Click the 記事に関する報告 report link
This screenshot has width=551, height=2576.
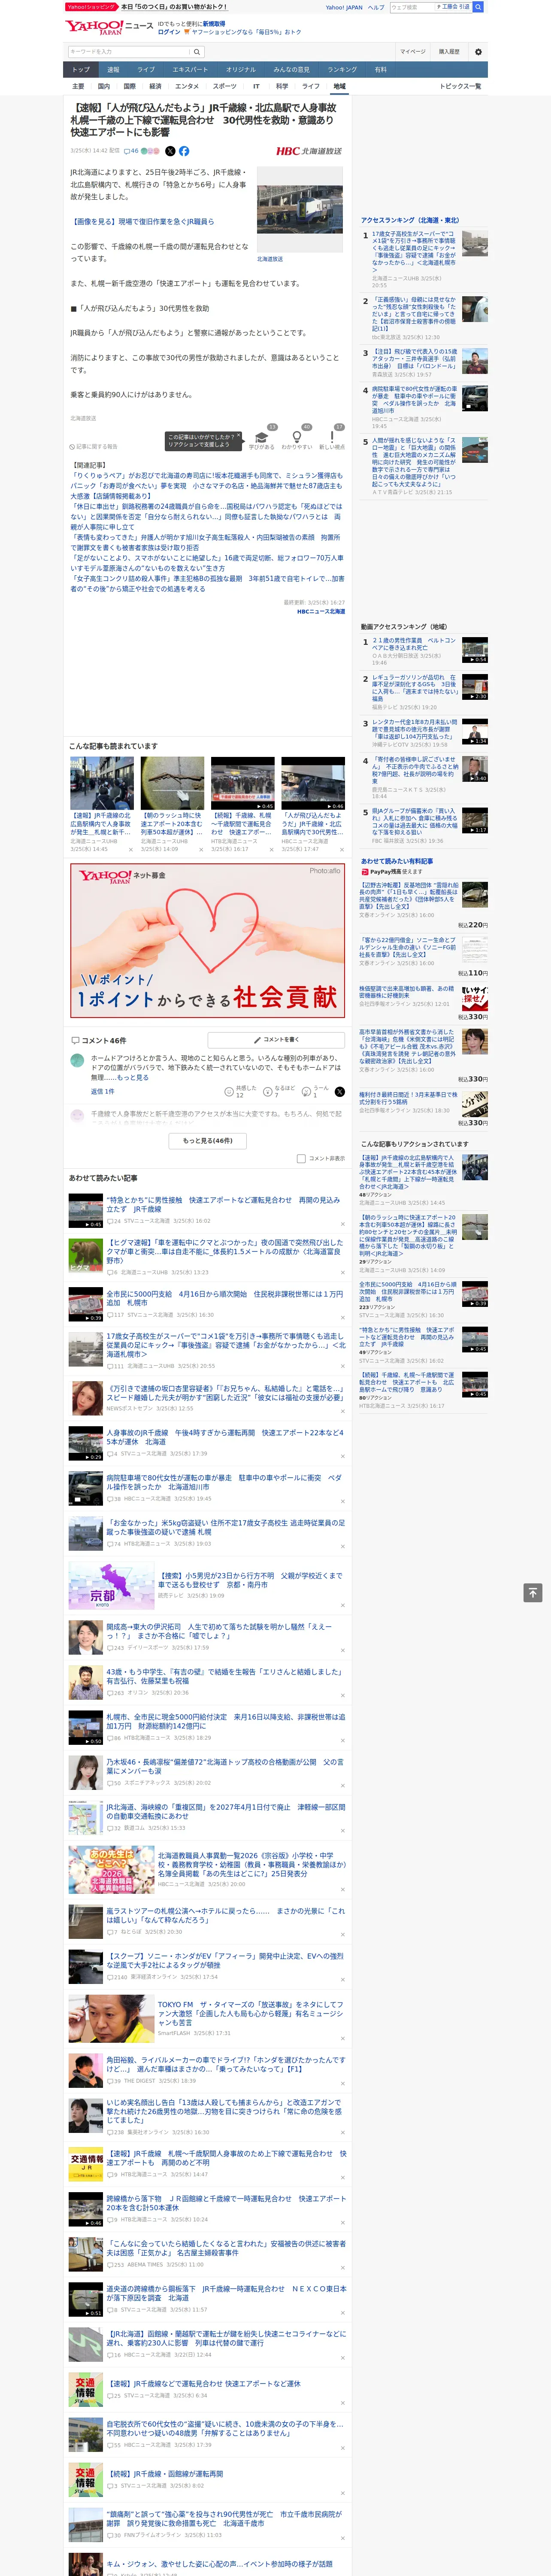[x=94, y=446]
